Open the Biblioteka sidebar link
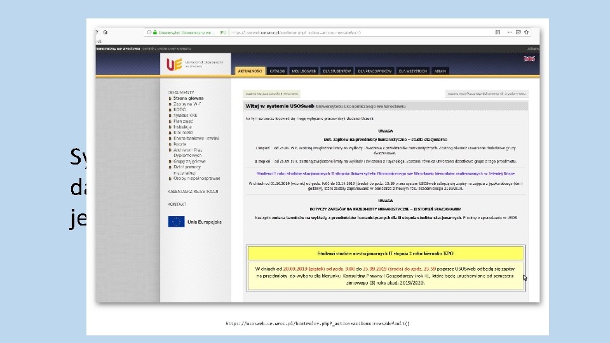610x343 pixels. pyautogui.click(x=183, y=133)
